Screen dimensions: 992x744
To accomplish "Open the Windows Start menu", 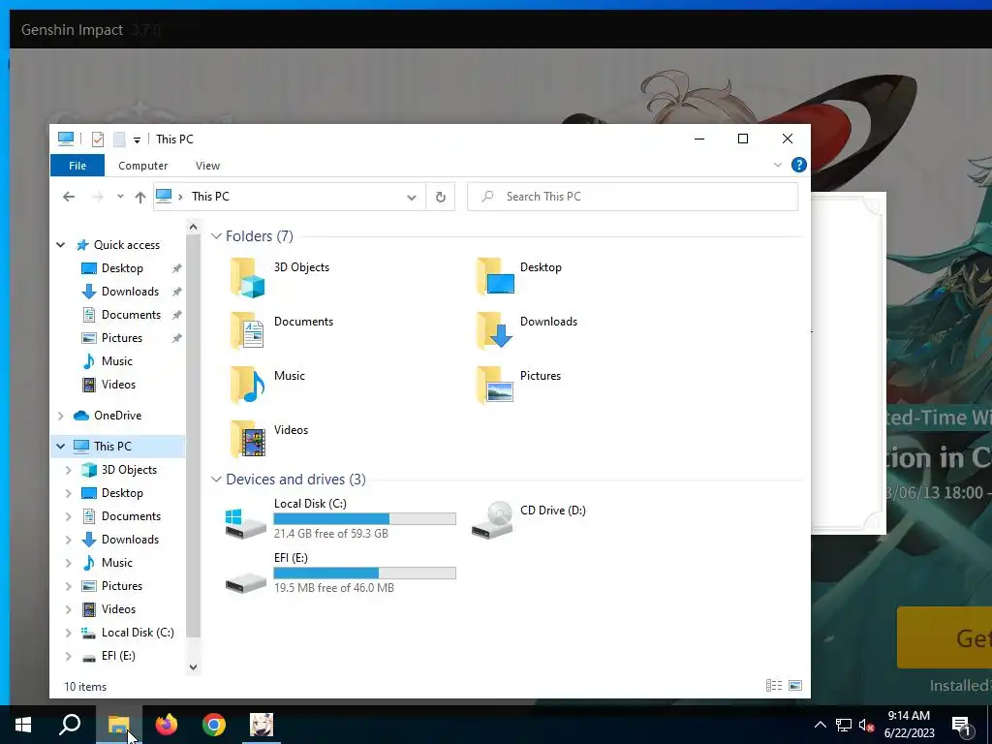I will pyautogui.click(x=23, y=725).
